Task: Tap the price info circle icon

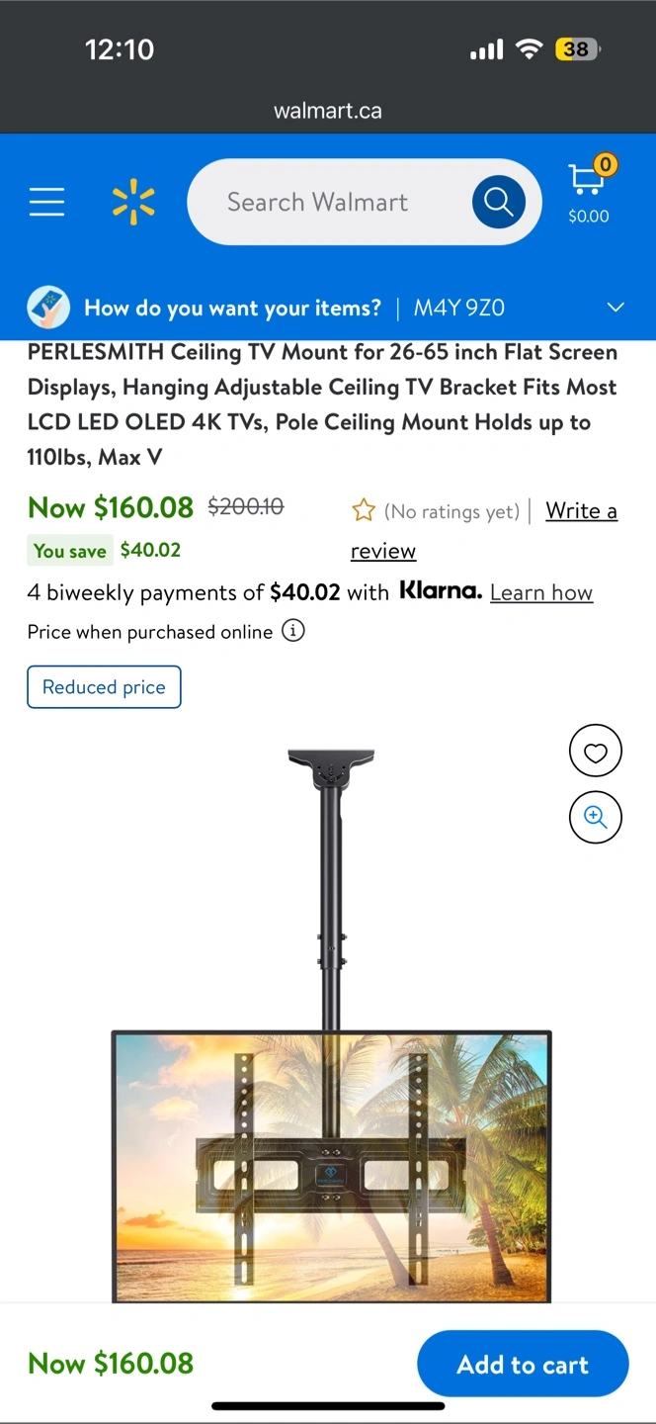Action: (293, 631)
